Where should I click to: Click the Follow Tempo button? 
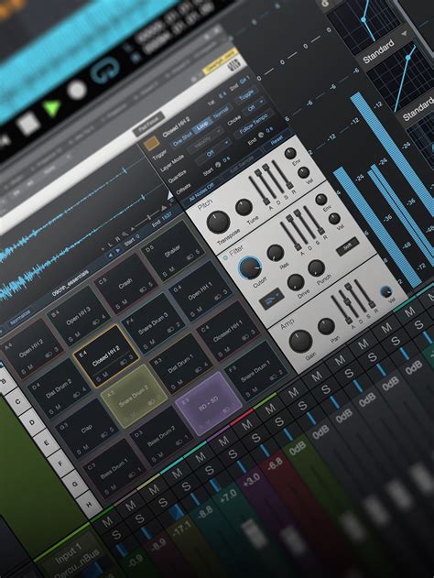(255, 123)
